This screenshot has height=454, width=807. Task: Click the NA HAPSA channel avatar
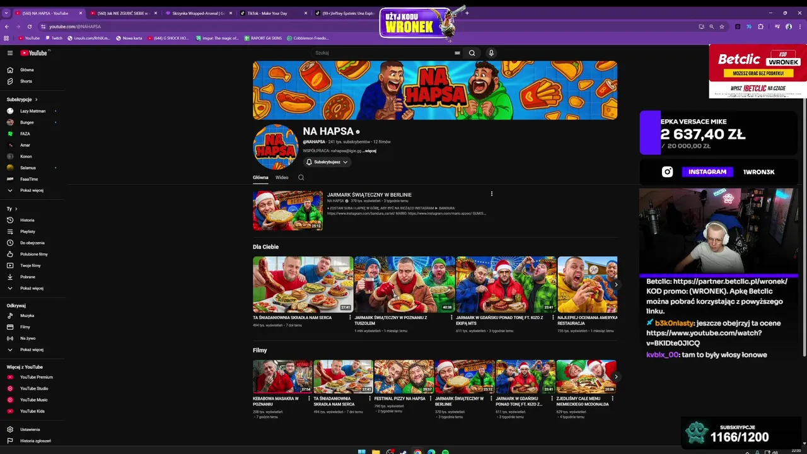[x=276, y=147]
